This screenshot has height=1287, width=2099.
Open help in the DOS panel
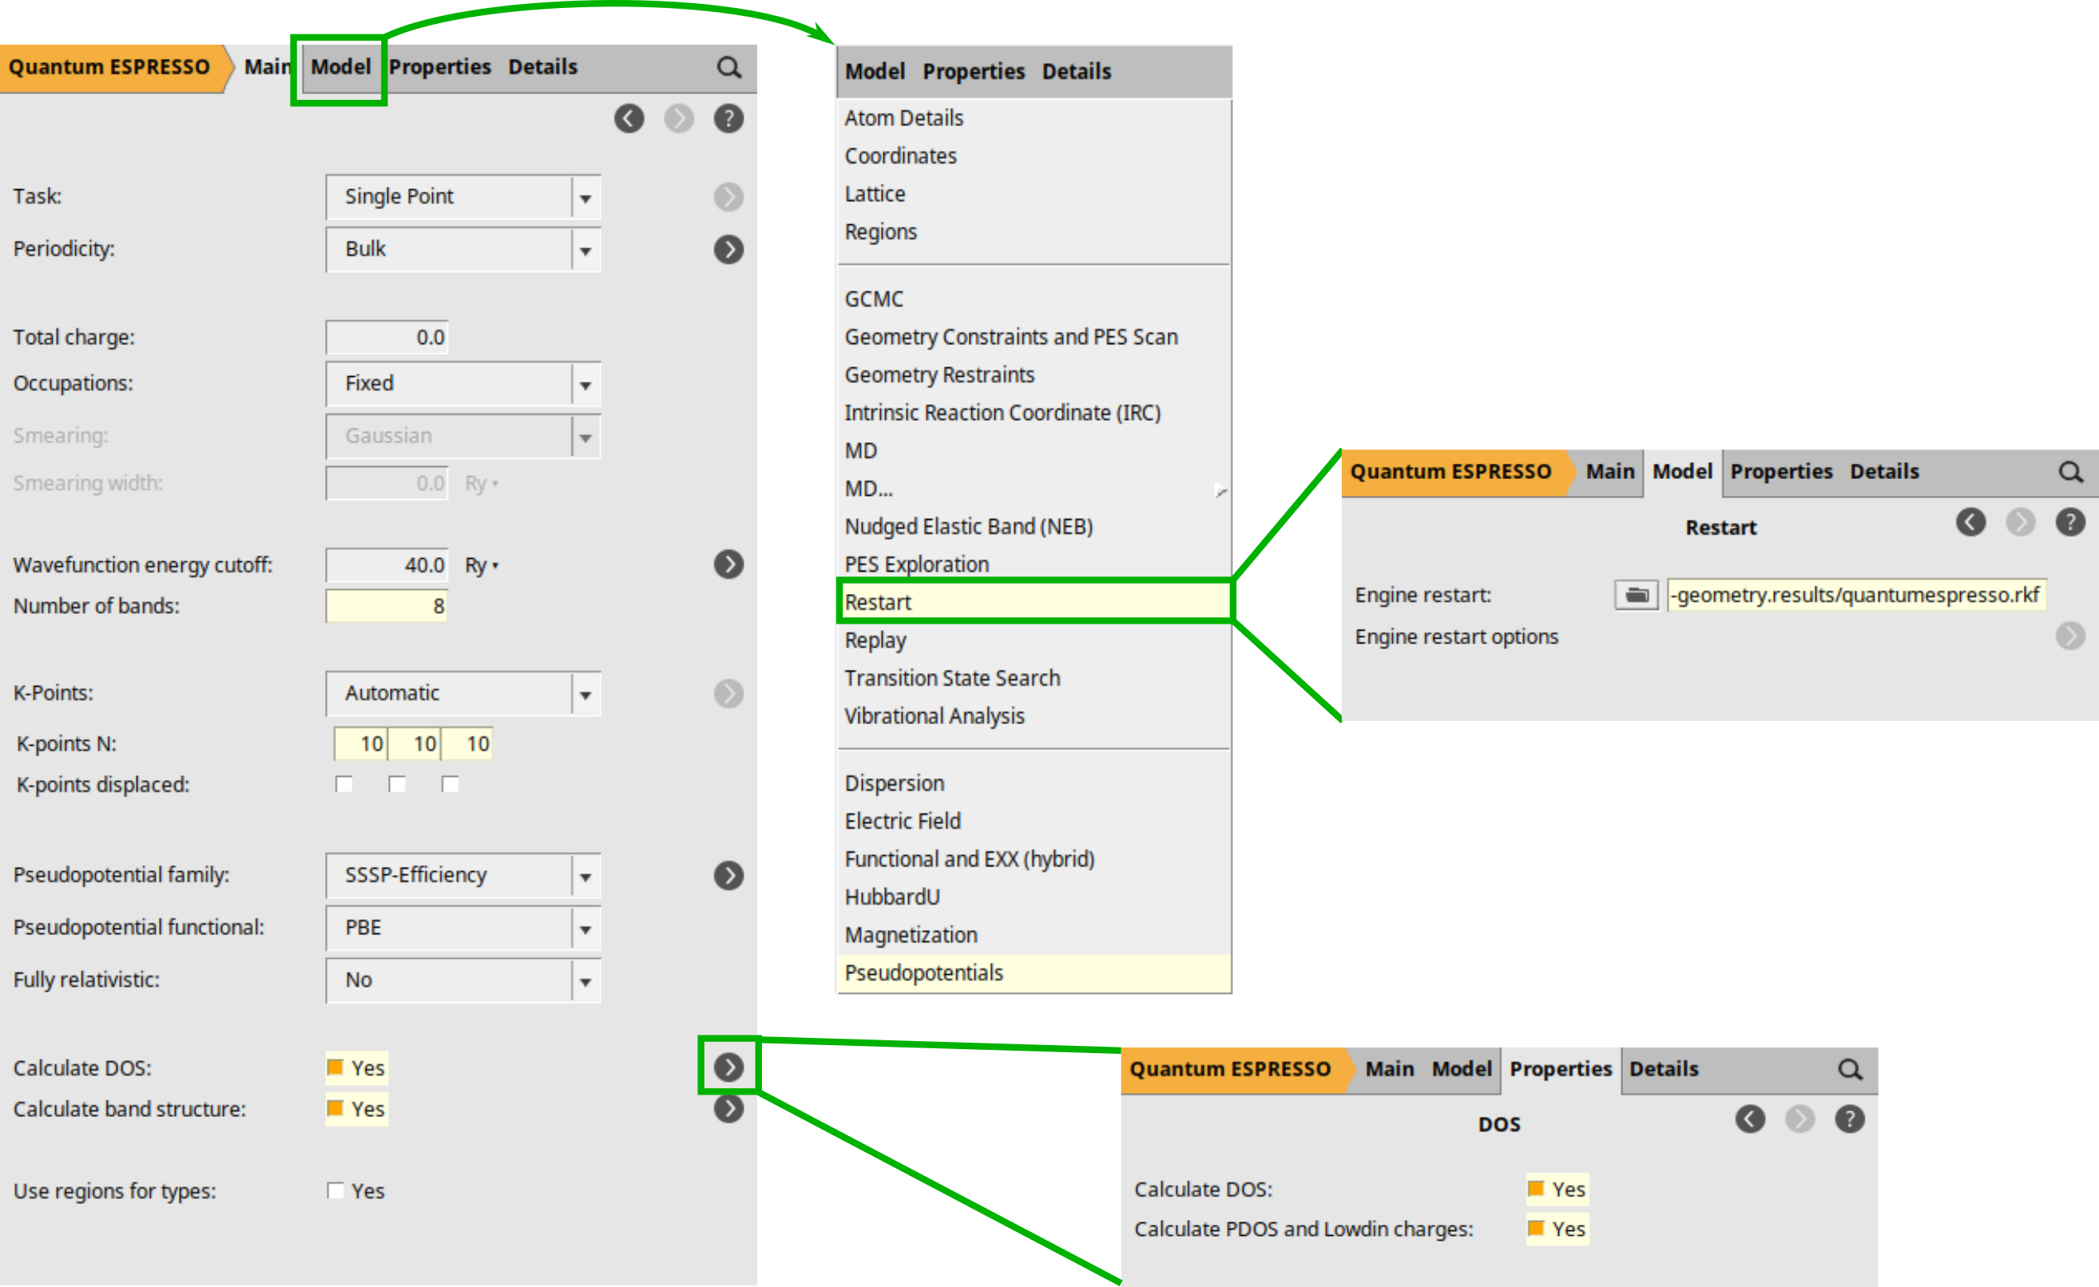tap(1849, 1119)
